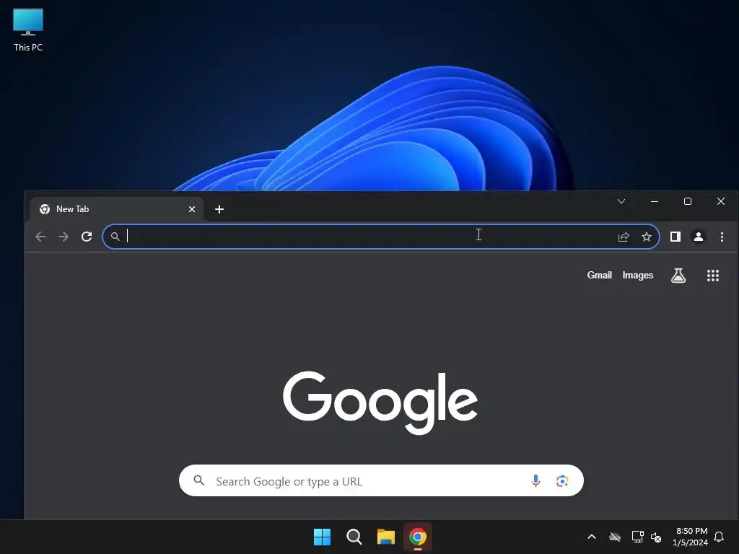Select the New Tab tab
The width and height of the screenshot is (739, 554).
[117, 209]
